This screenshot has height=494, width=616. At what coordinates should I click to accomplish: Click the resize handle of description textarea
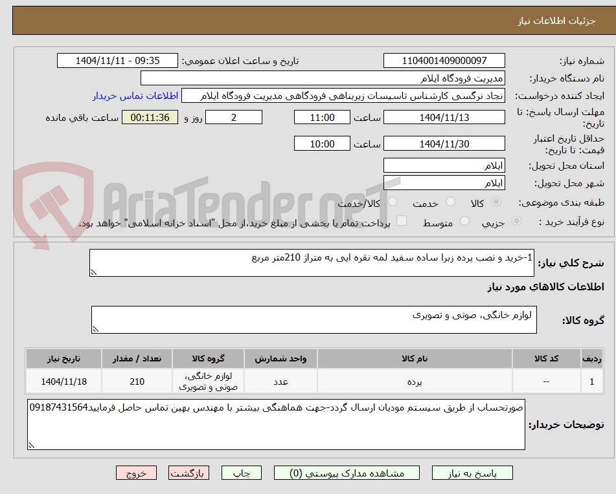click(93, 272)
